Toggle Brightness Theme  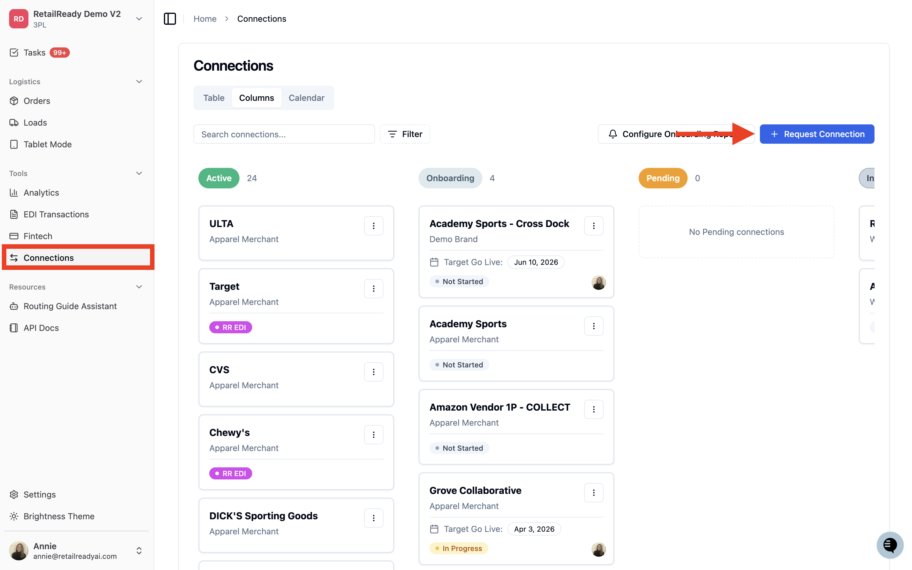59,516
